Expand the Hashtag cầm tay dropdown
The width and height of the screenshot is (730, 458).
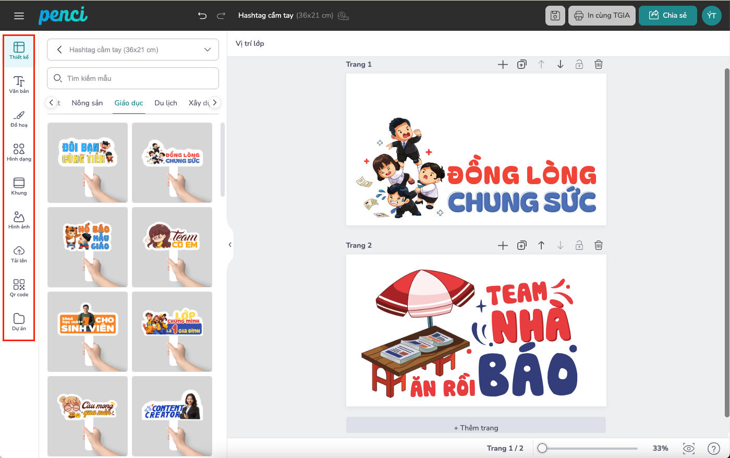(x=208, y=50)
